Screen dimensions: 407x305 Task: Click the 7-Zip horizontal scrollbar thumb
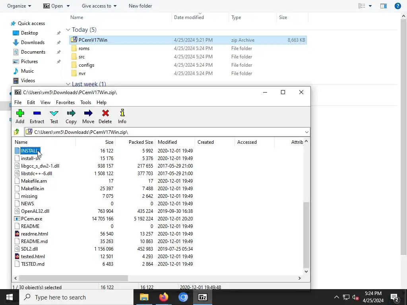pyautogui.click(x=74, y=278)
